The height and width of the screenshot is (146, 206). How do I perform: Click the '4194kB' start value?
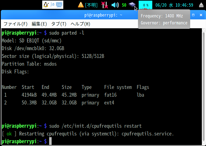point(29,95)
